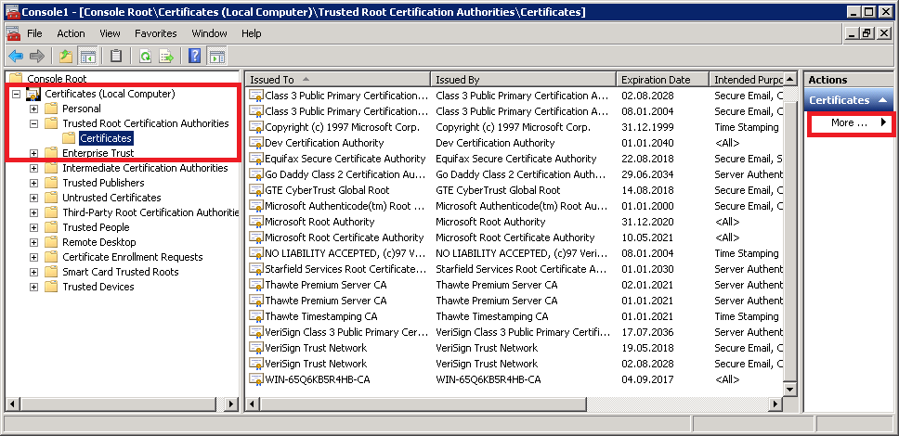Click the Go Daddy Class 2 certificate icon

(x=255, y=174)
